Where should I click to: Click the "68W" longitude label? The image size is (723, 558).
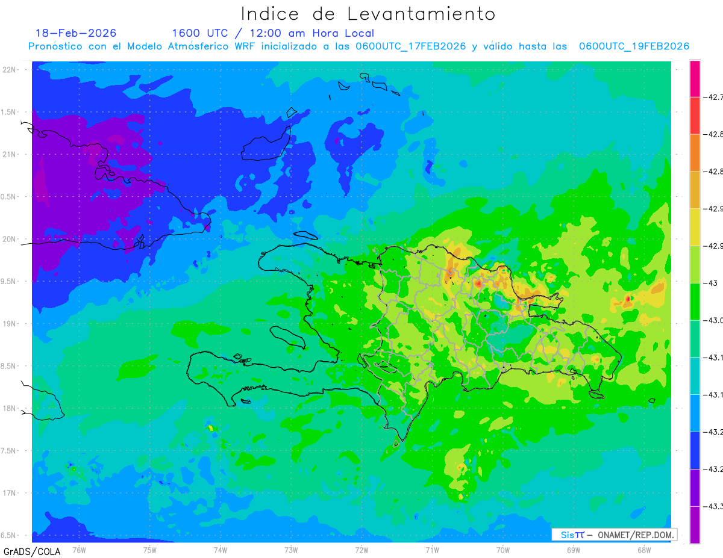644,550
